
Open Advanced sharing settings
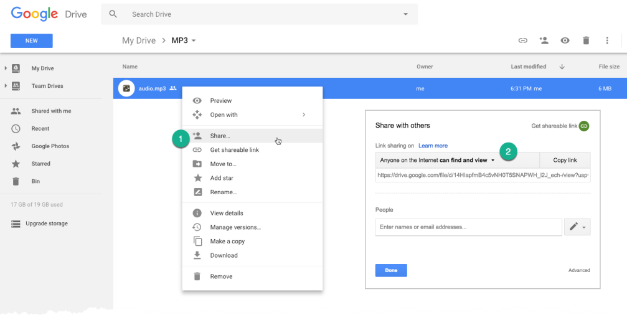[579, 271]
